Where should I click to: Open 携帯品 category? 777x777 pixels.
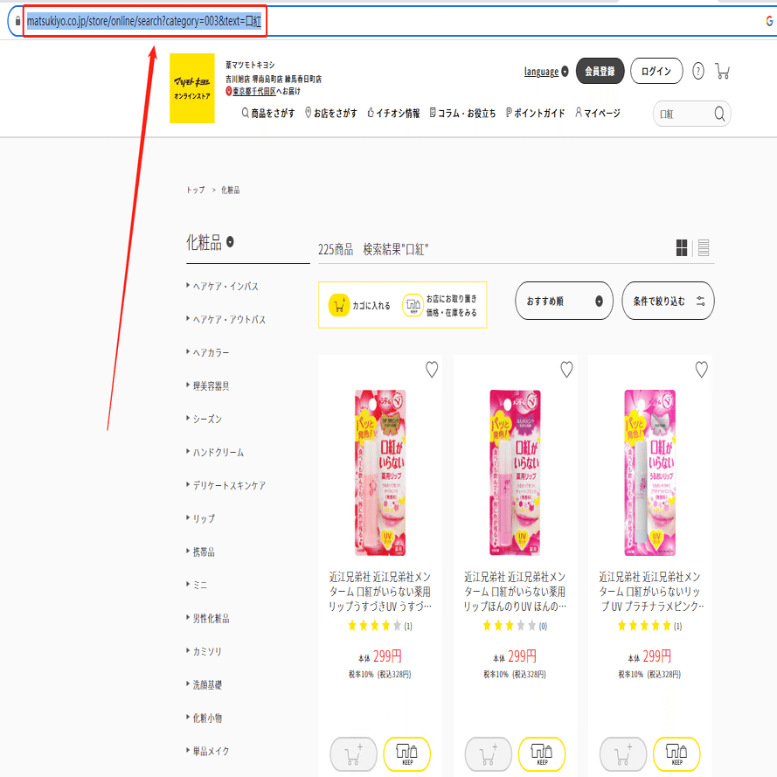click(x=200, y=552)
